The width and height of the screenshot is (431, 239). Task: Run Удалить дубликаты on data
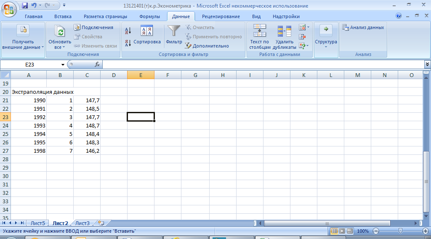pyautogui.click(x=284, y=37)
